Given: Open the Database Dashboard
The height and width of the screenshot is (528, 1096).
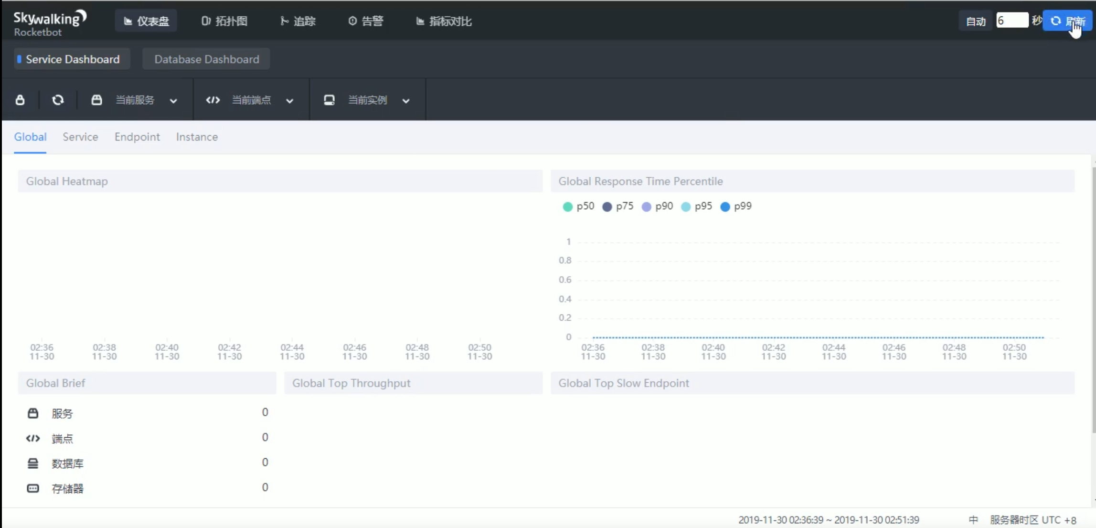Looking at the screenshot, I should pos(206,59).
